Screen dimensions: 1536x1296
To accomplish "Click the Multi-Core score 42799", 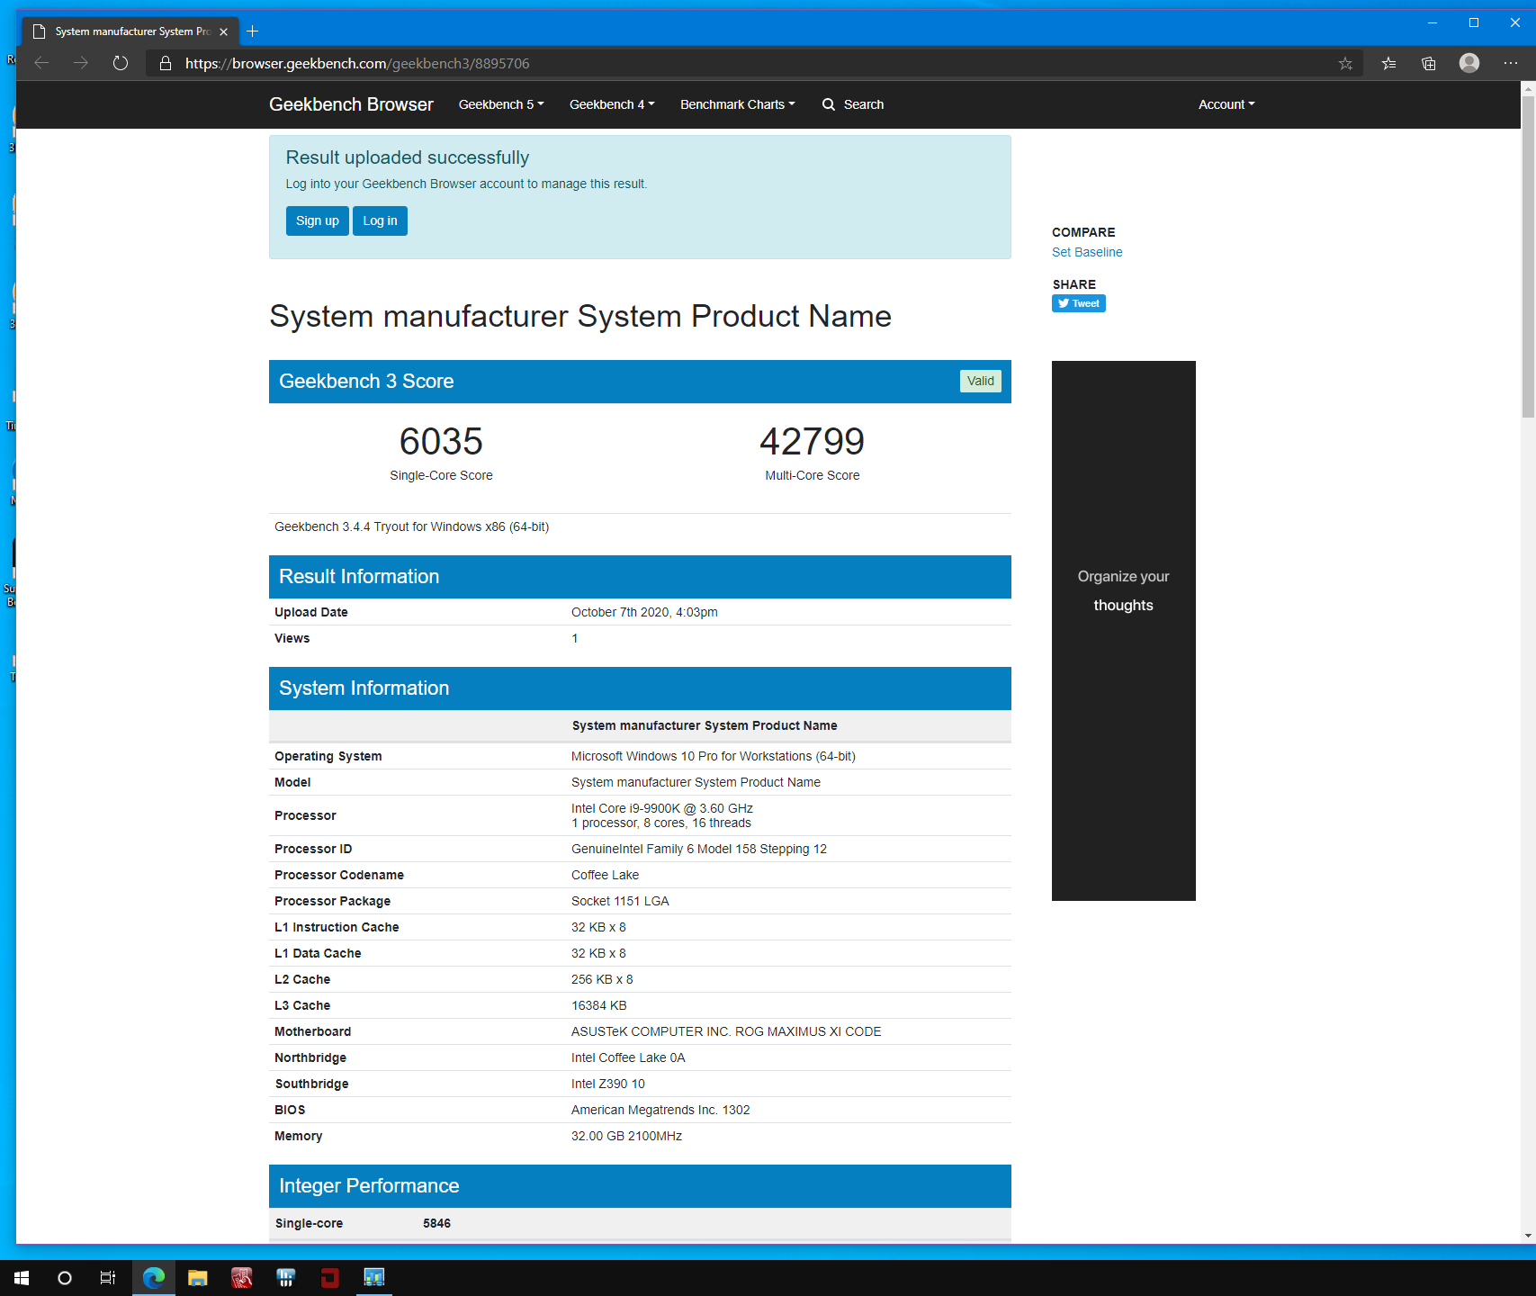I will tap(813, 441).
